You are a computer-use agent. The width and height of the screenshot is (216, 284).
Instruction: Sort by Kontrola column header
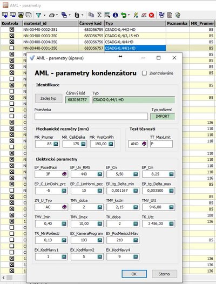pyautogui.click(x=11, y=23)
